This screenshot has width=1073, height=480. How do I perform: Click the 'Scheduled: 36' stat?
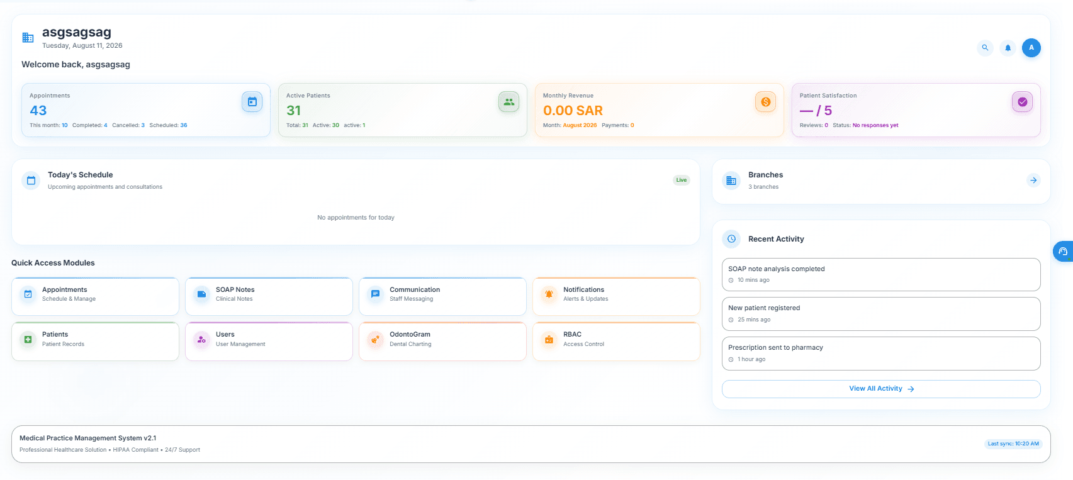point(168,125)
